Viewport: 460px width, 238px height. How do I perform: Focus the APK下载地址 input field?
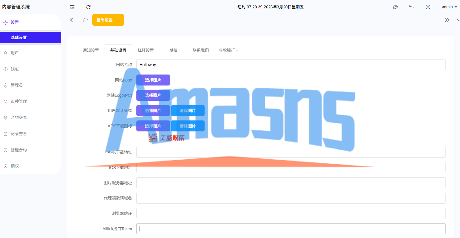point(291,152)
